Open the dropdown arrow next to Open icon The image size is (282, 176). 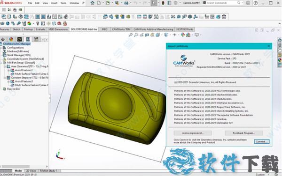point(112,3)
